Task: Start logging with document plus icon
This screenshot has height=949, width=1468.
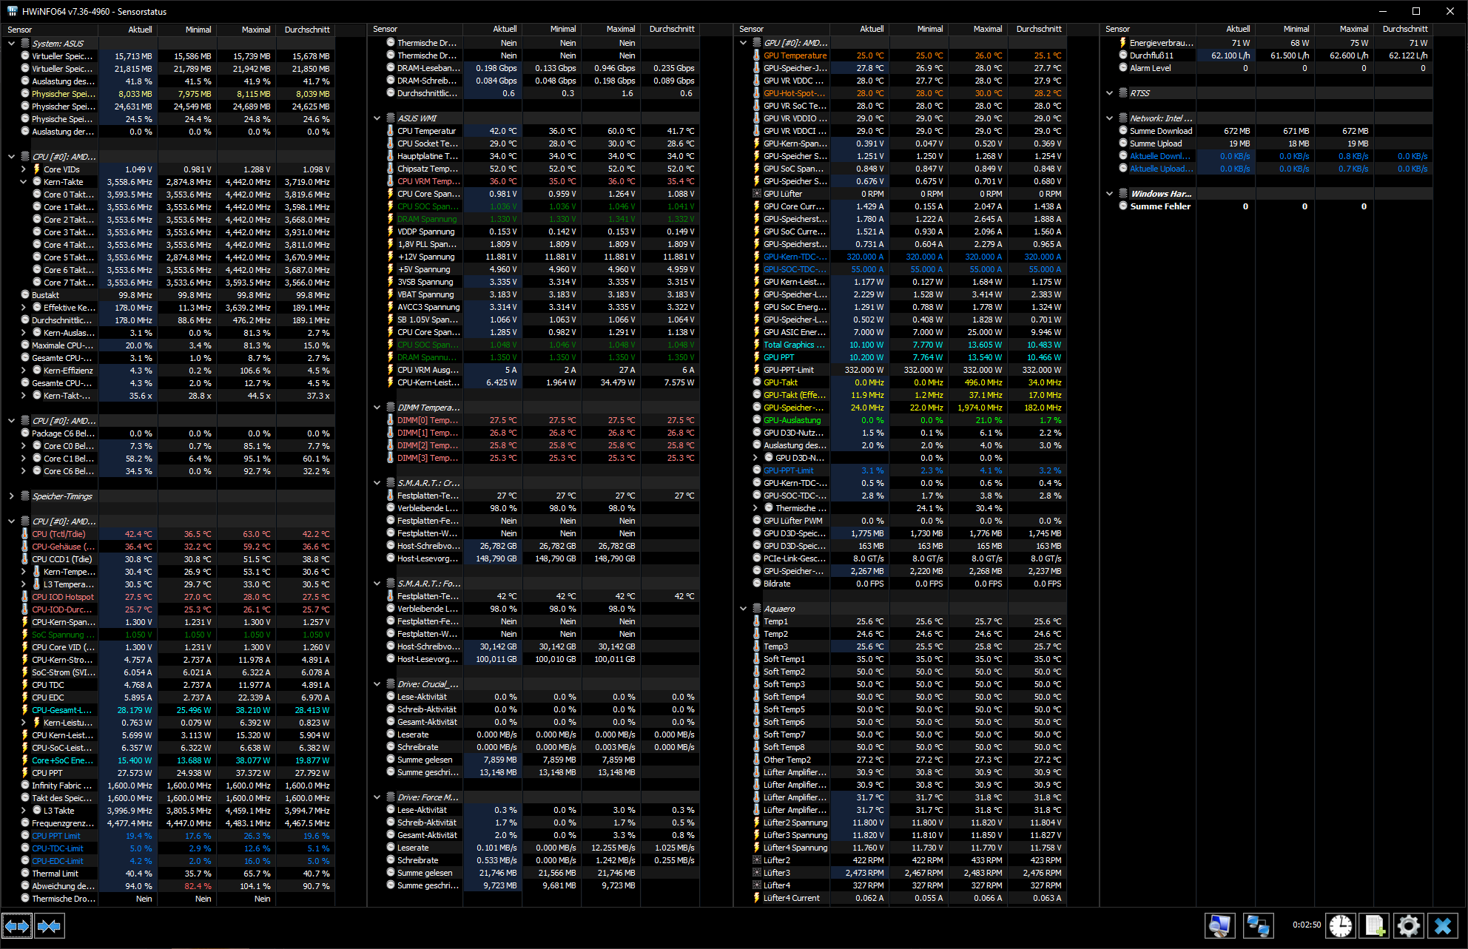Action: pyautogui.click(x=1375, y=925)
